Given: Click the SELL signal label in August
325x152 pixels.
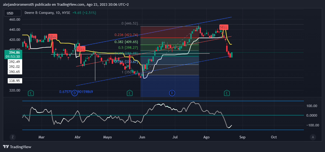Looking at the screenshot, I should click(x=224, y=27).
